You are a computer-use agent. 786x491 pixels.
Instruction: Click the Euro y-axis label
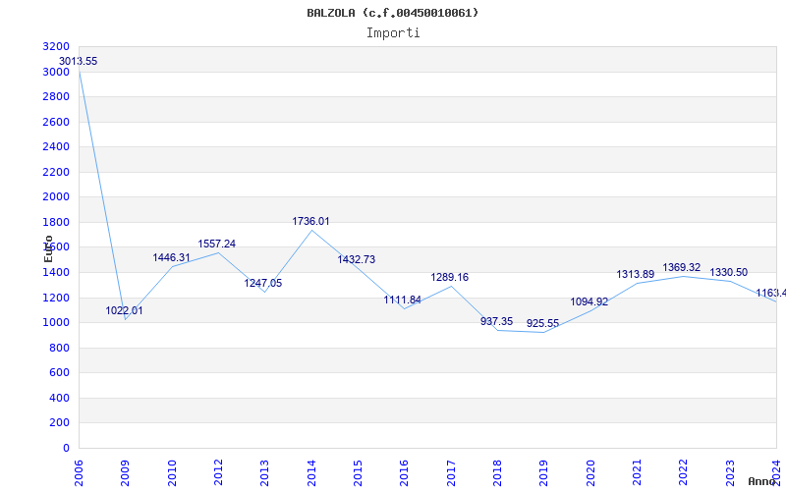pos(48,248)
